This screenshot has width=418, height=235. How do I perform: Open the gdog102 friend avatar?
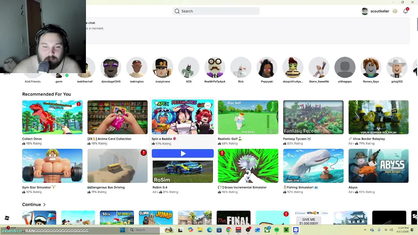(x=397, y=68)
